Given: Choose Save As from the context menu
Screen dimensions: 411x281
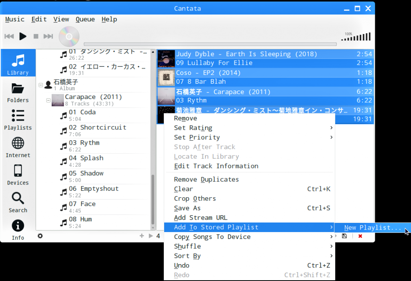Looking at the screenshot, I should [x=249, y=208].
